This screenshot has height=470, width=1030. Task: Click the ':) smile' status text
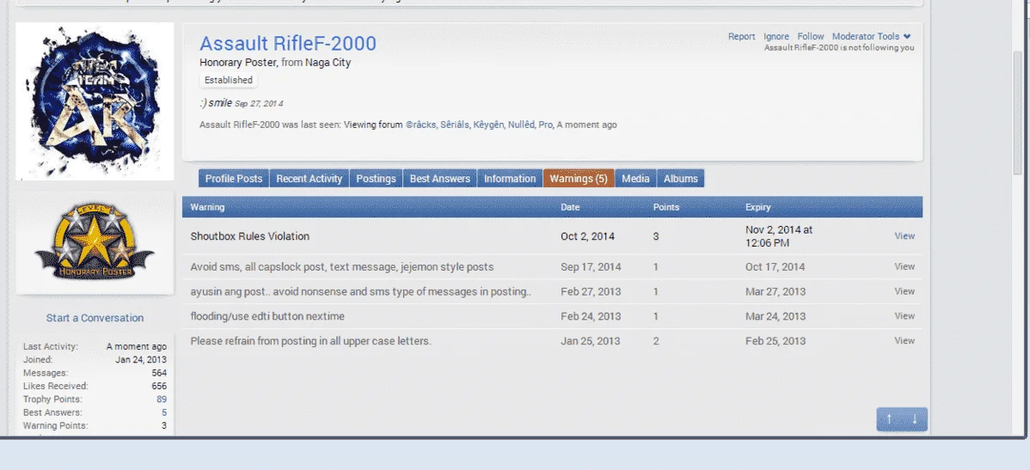point(216,103)
